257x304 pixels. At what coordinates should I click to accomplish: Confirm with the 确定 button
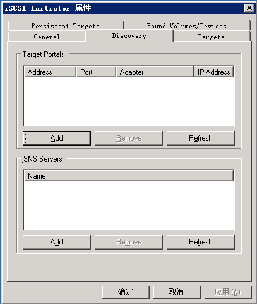tap(126, 292)
